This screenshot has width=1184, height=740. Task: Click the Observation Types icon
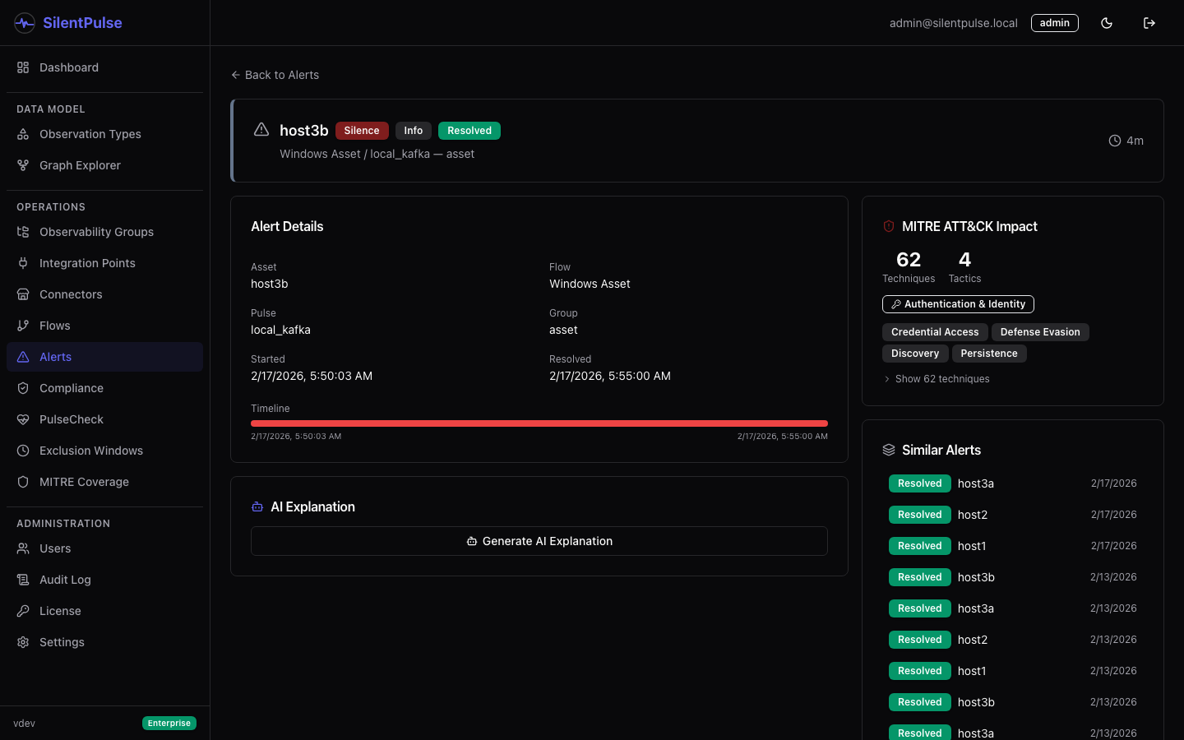23,134
